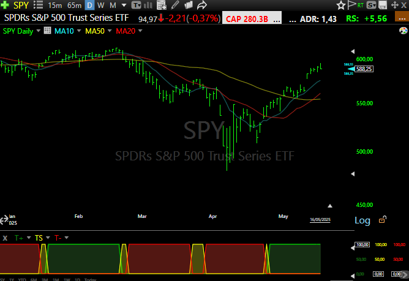Click the RS: +5,56 value
The height and width of the screenshot is (281, 409).
[x=367, y=18]
